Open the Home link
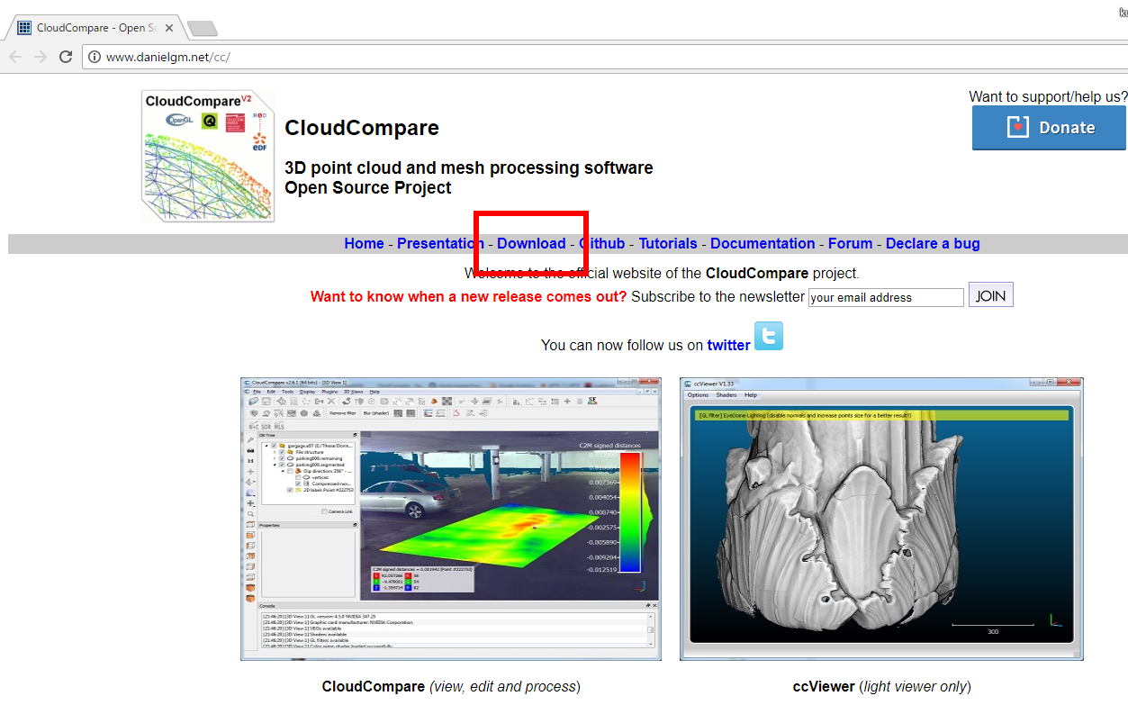The image size is (1128, 705). coord(364,243)
